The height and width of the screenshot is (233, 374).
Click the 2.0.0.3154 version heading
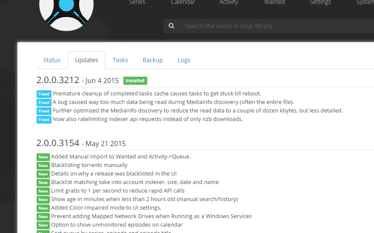58,143
